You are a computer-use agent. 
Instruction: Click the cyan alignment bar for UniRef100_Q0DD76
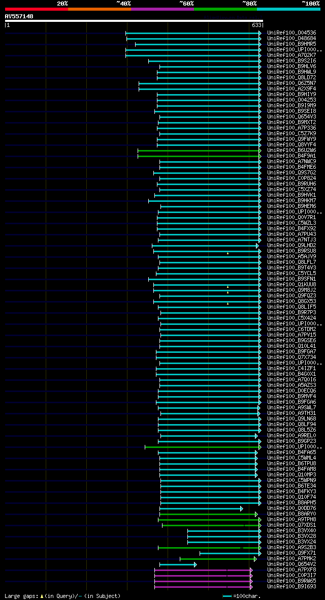click(201, 508)
